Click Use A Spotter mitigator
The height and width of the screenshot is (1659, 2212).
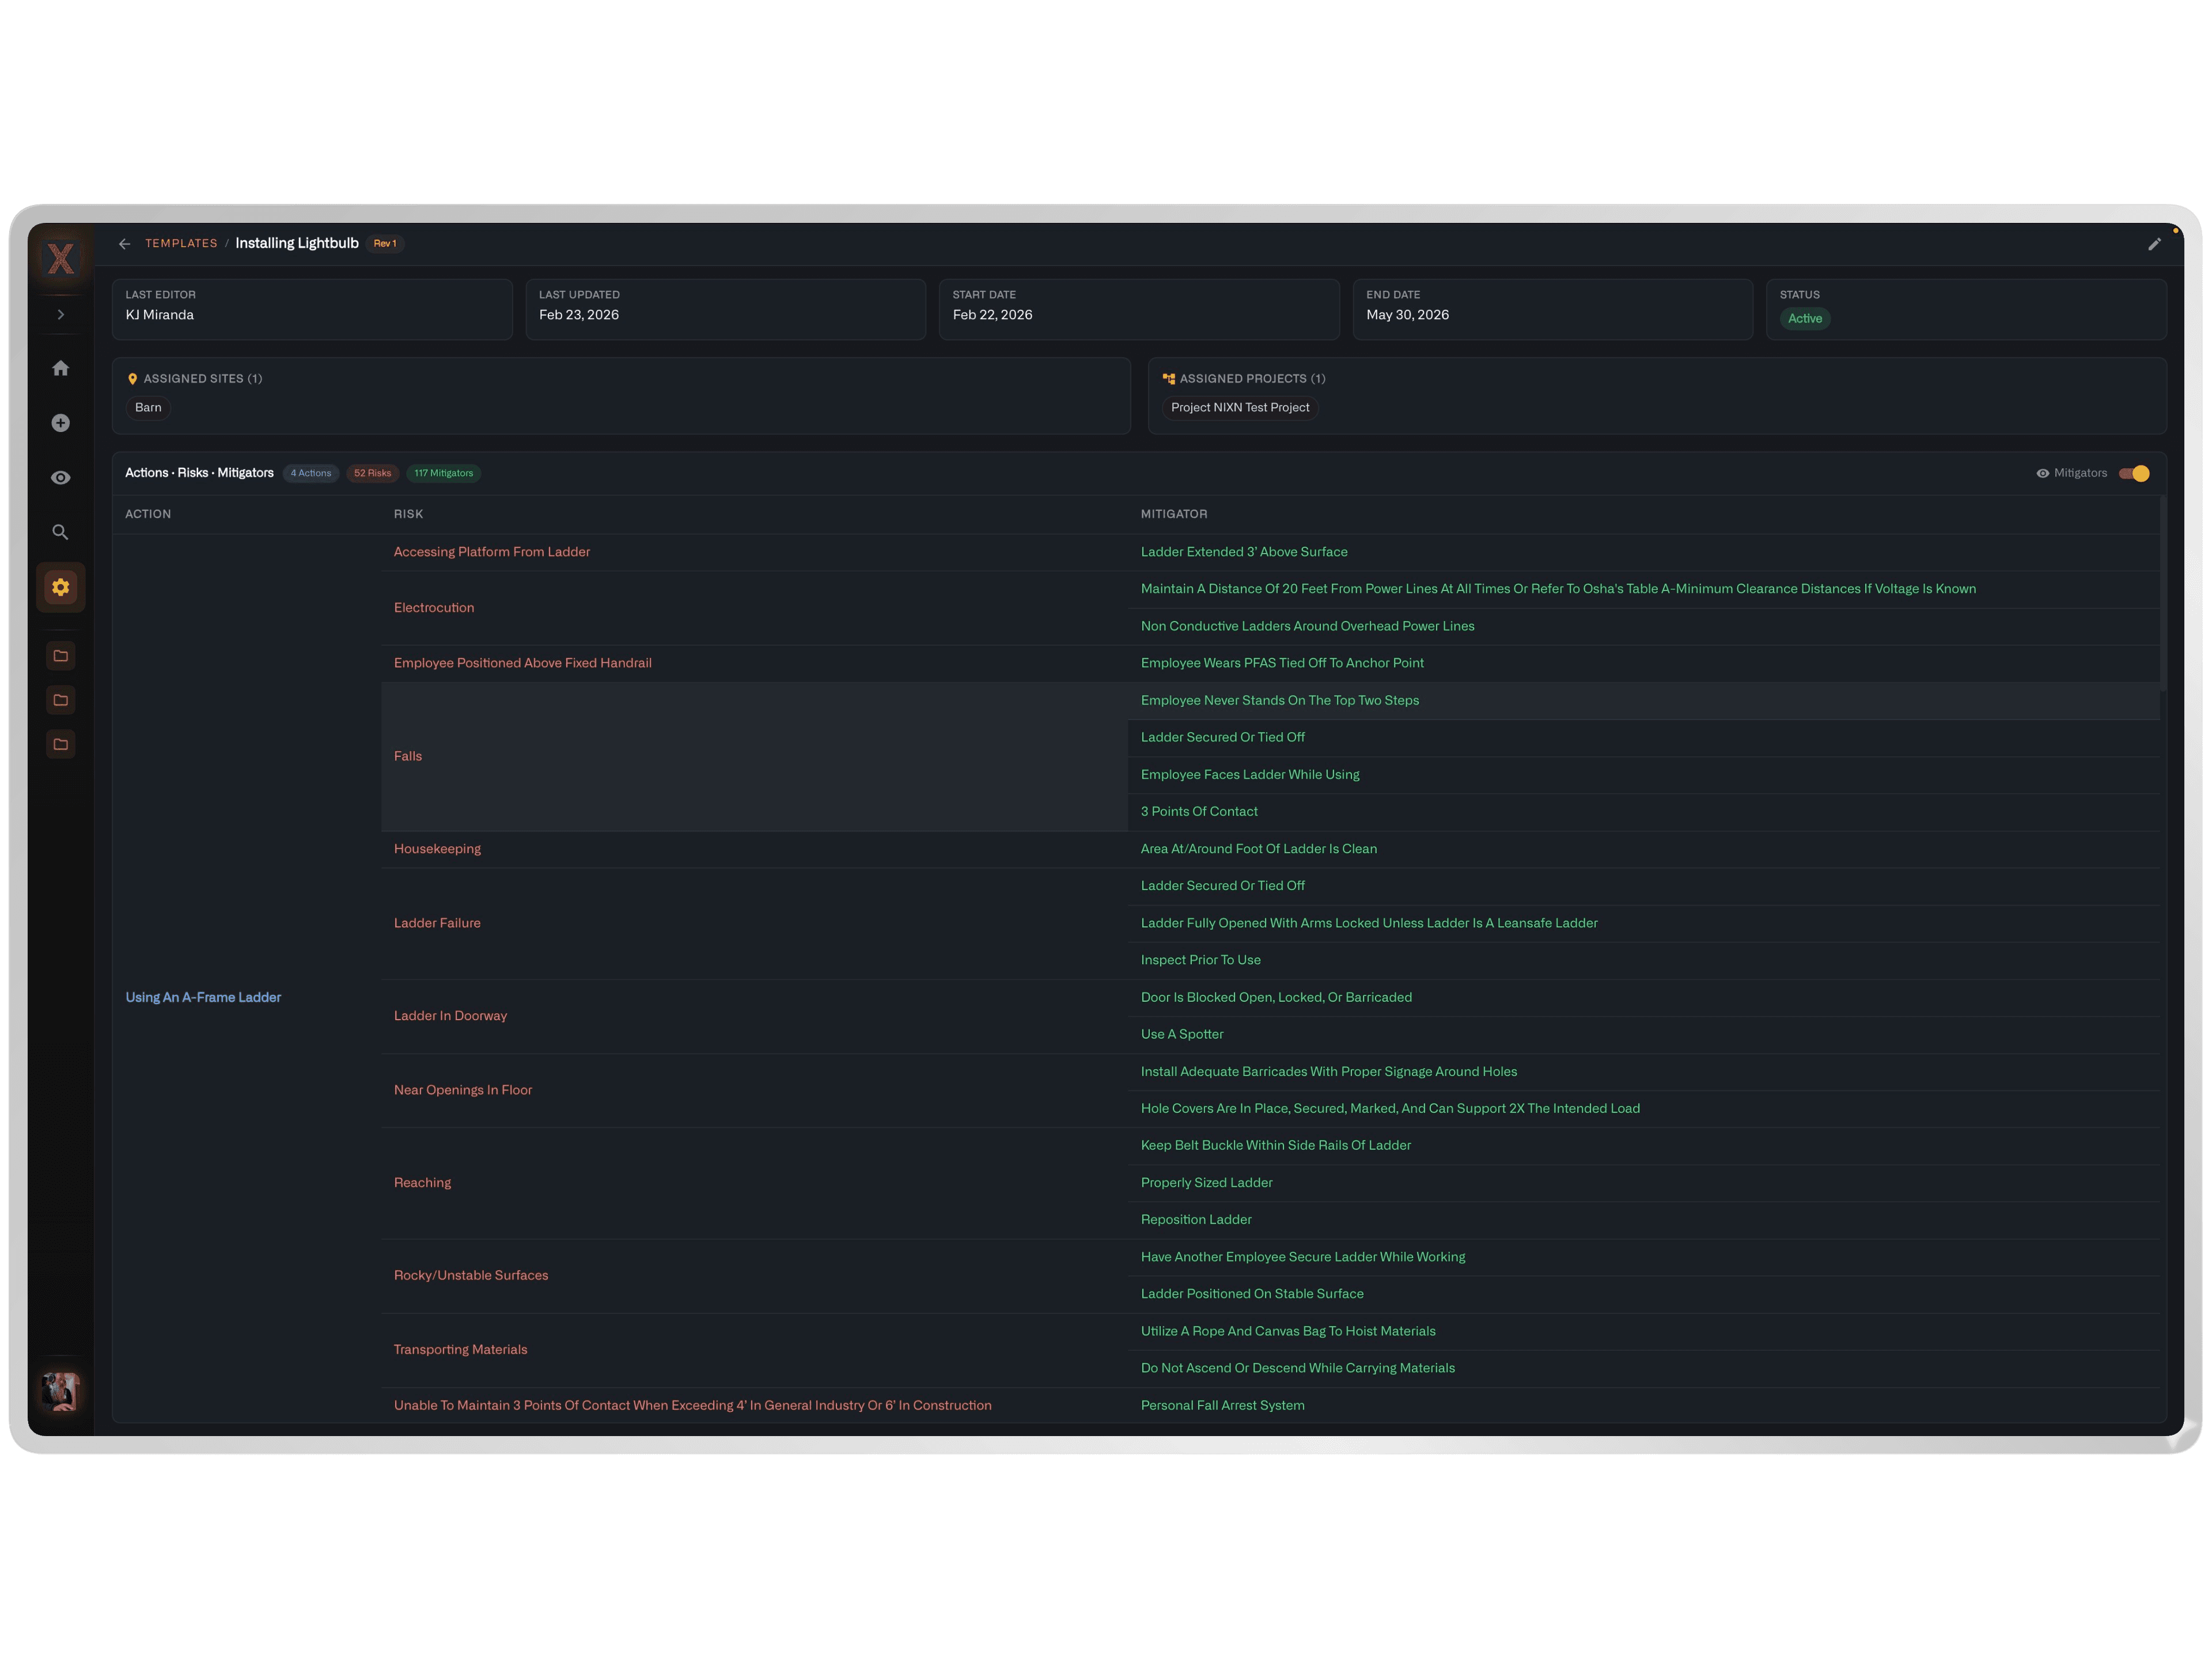1182,1034
